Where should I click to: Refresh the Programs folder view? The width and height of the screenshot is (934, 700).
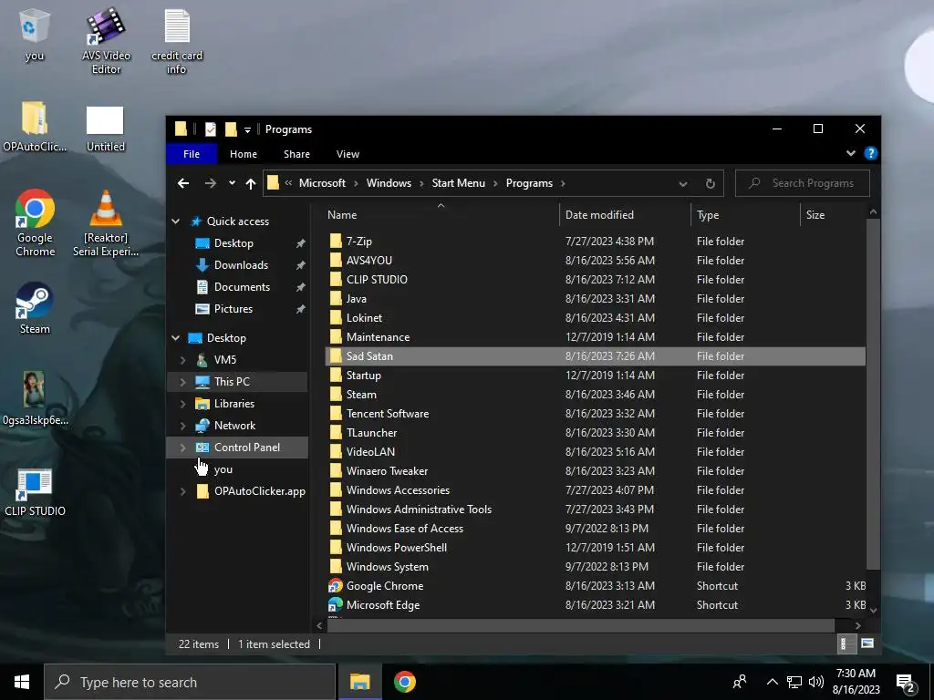pyautogui.click(x=710, y=183)
